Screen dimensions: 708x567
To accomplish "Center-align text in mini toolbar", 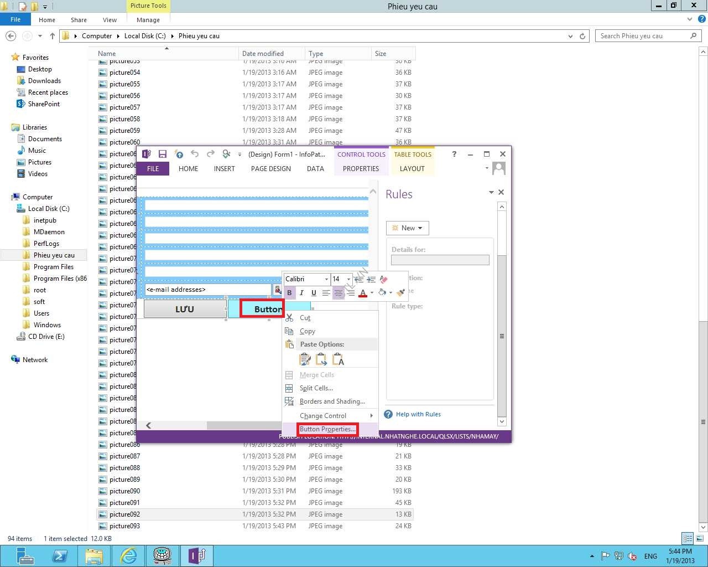I will click(338, 293).
